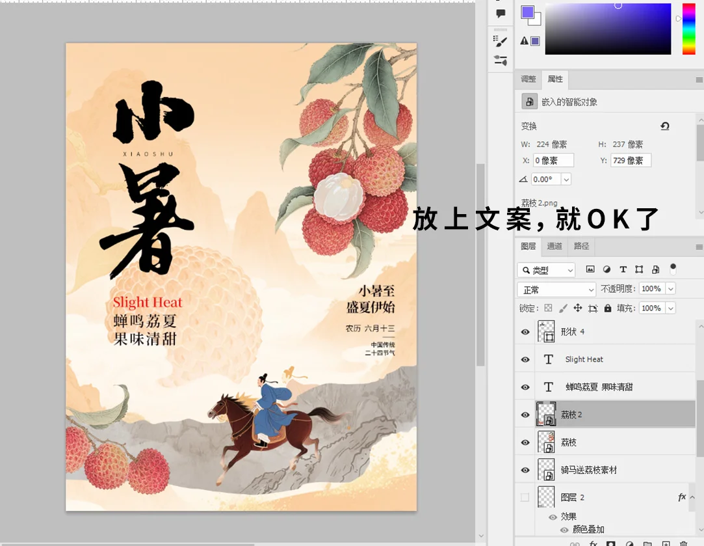This screenshot has width=704, height=546.
Task: Click the layer thumbnail of 形状 4
Action: (x=547, y=332)
